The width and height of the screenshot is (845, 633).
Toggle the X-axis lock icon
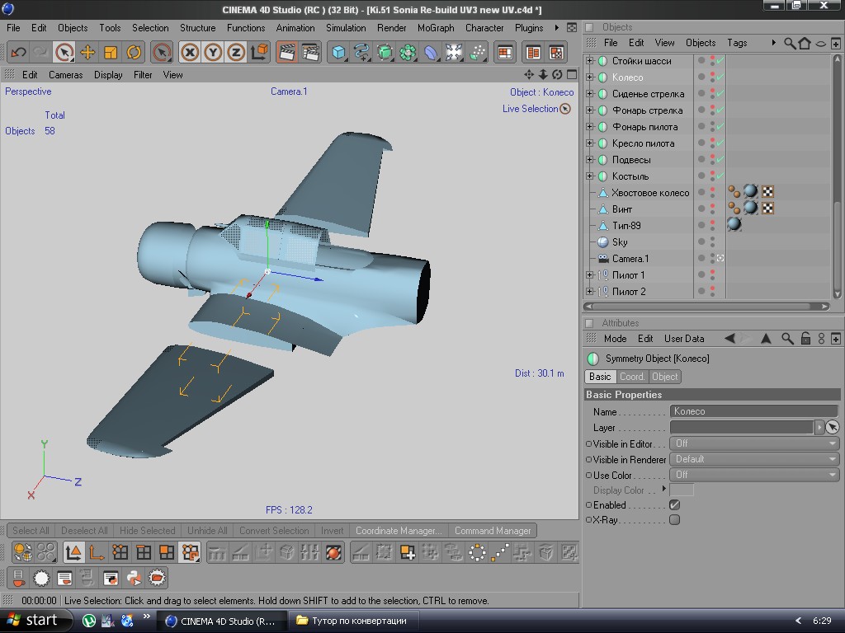pos(190,53)
